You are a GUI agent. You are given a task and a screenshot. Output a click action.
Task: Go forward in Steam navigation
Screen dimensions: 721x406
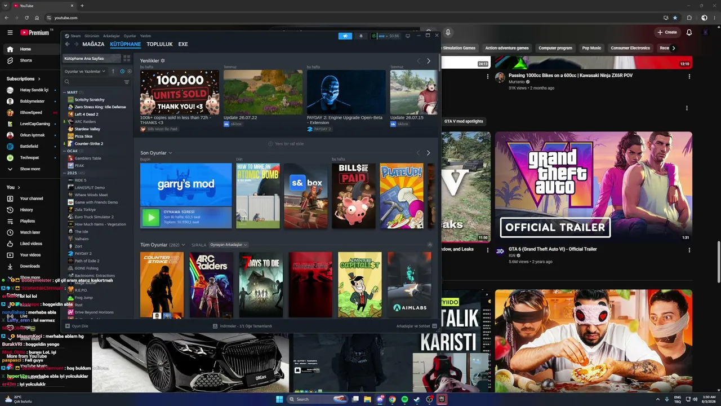tap(76, 44)
